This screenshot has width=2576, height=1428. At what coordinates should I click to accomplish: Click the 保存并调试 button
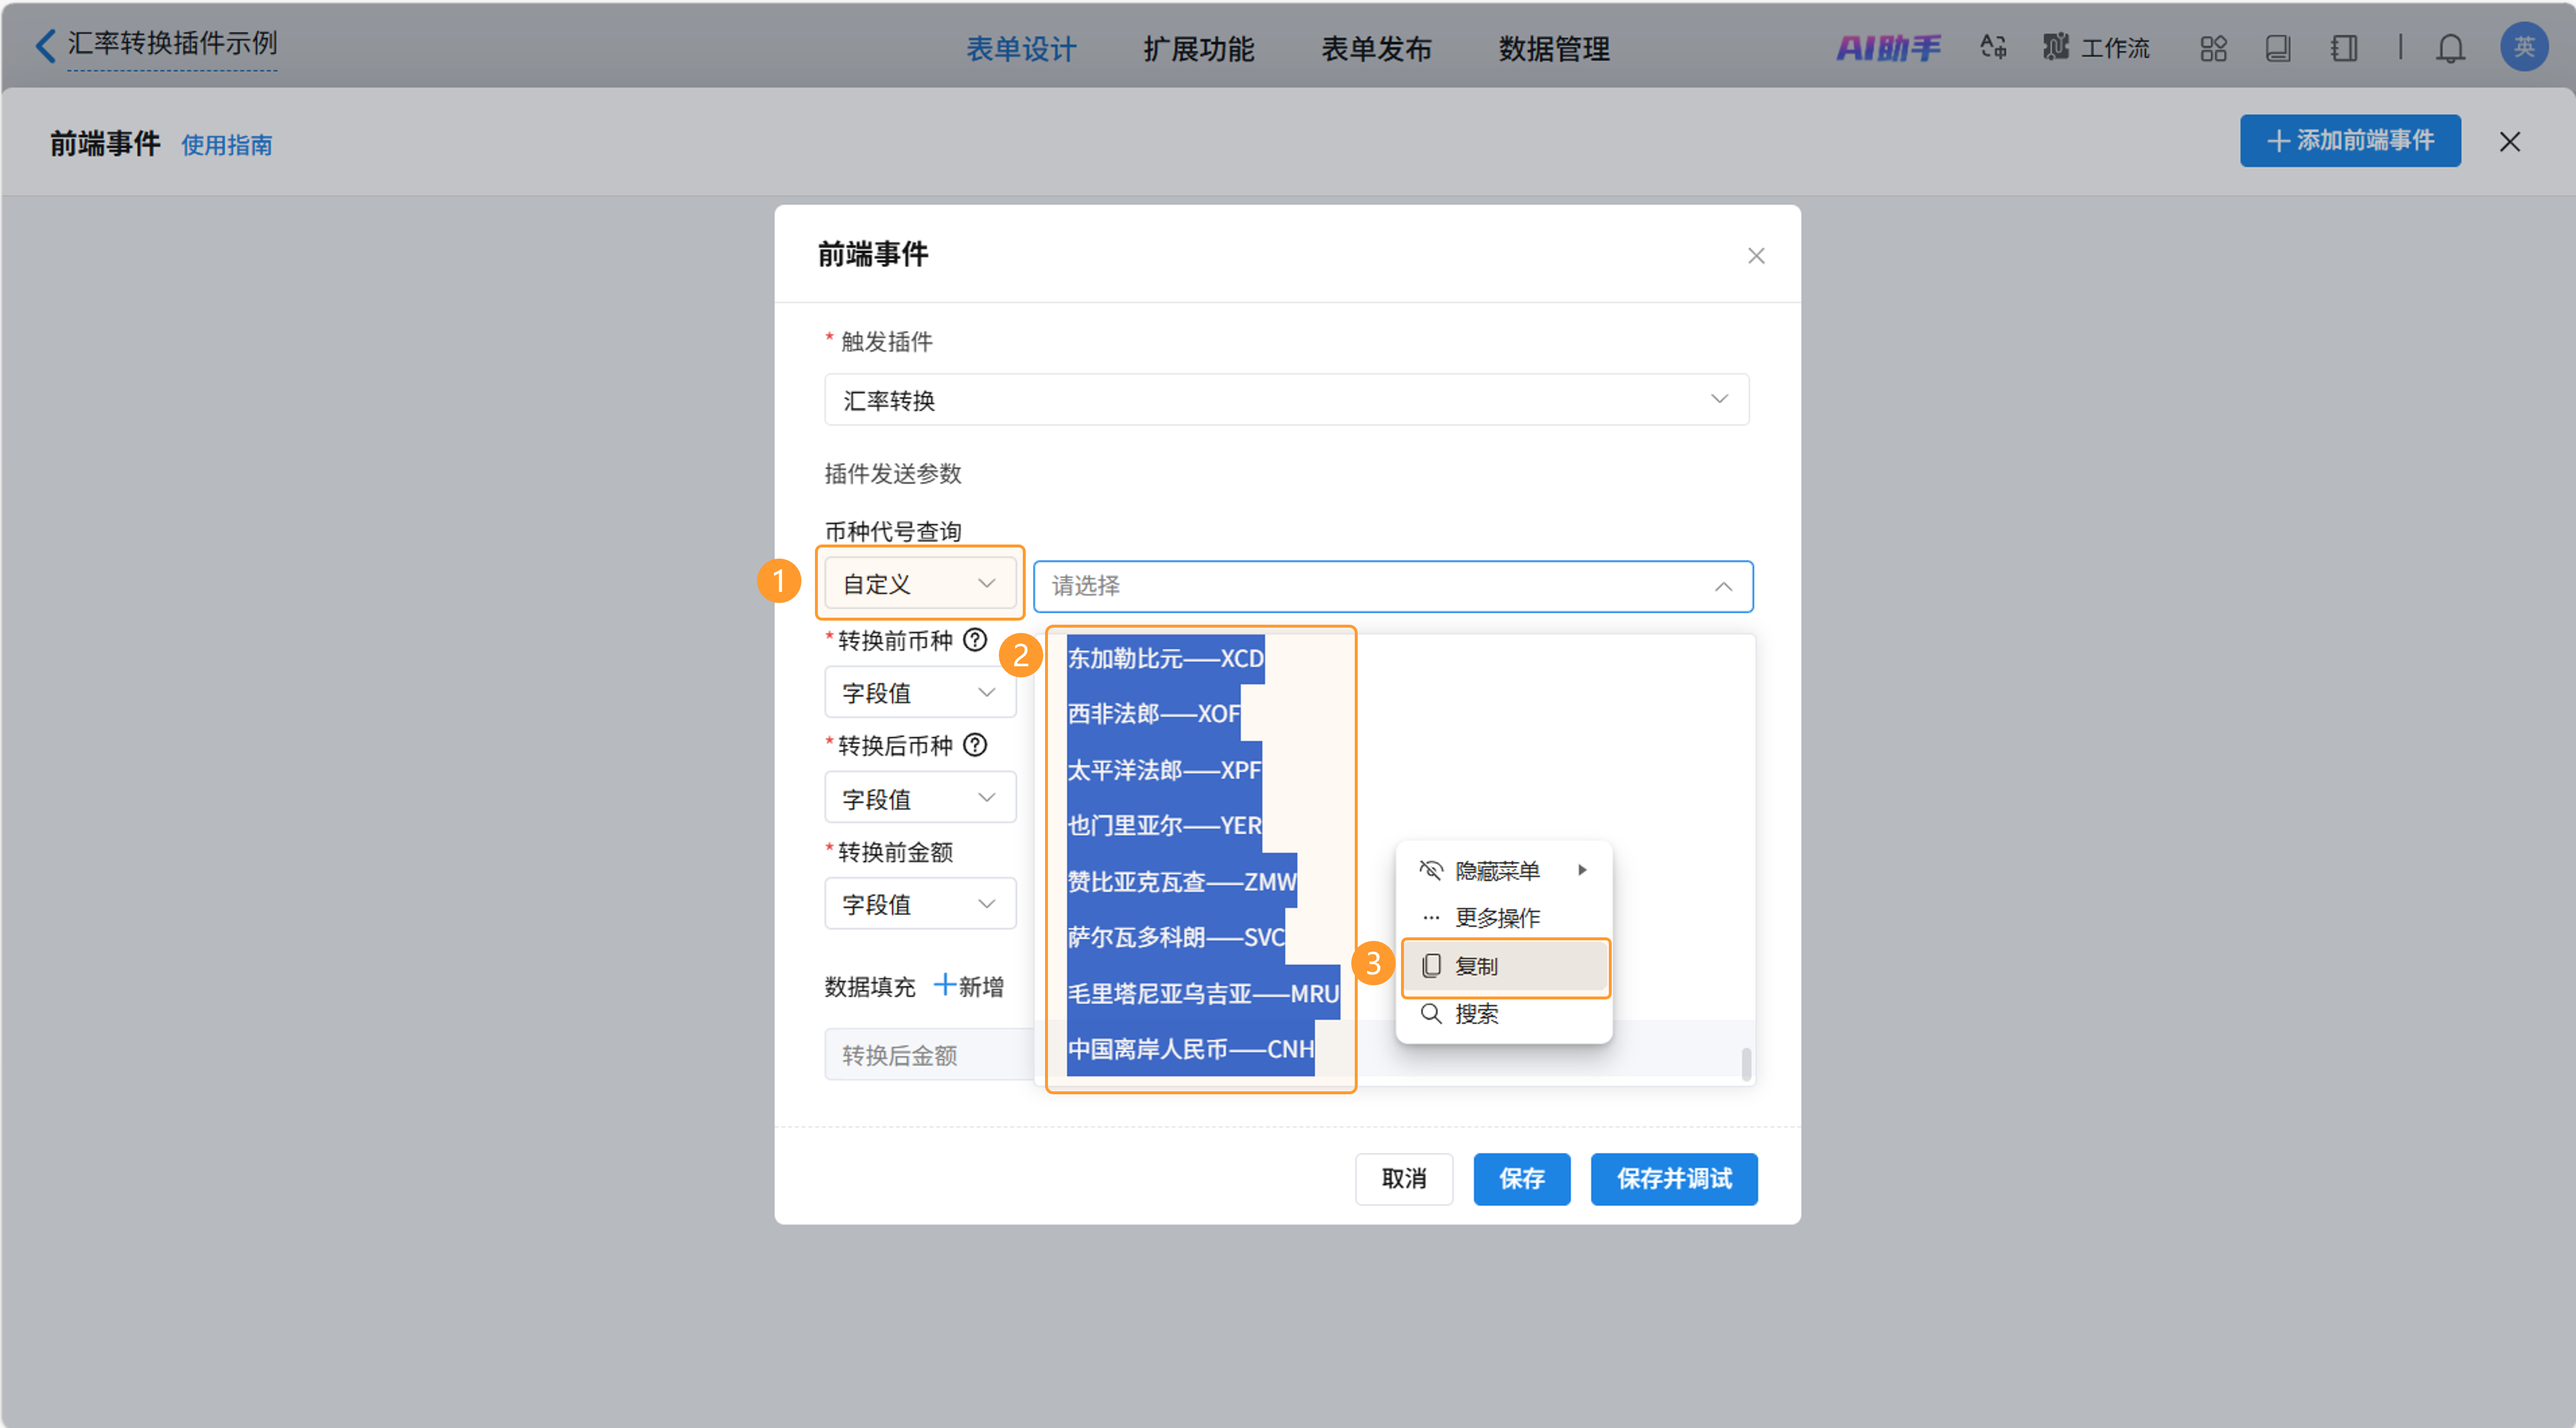pos(1673,1178)
